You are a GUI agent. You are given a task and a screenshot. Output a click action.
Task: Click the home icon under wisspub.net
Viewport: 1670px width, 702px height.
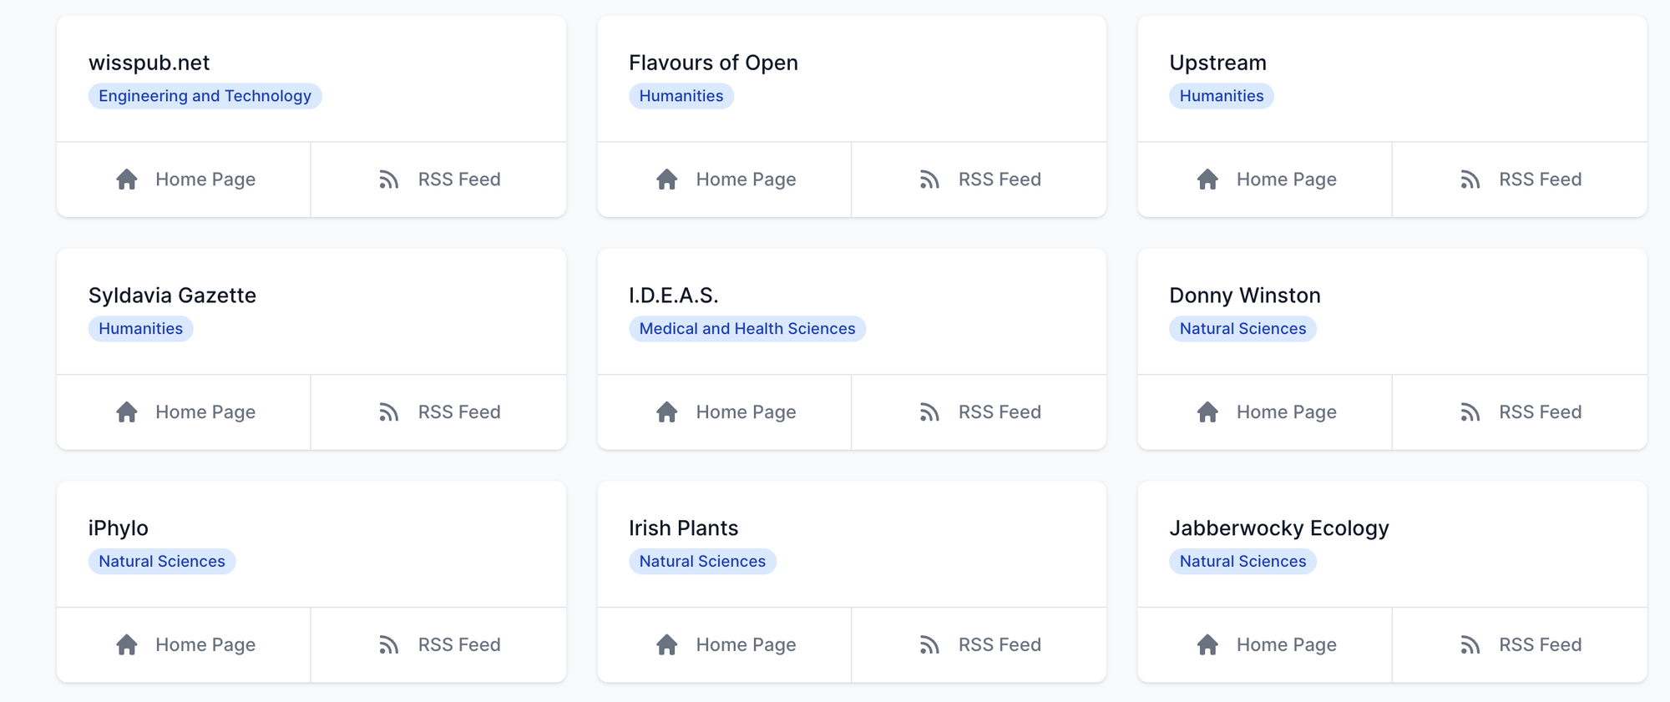(x=127, y=179)
